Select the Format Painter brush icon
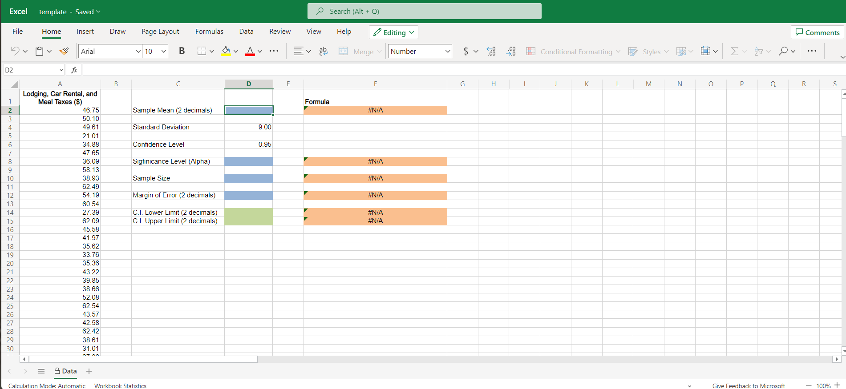This screenshot has width=846, height=389. [65, 51]
